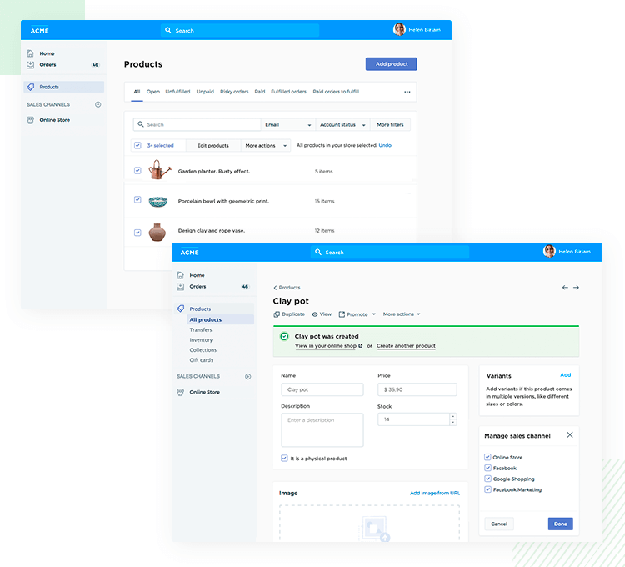Click the Duplicate icon for Clay pot
This screenshot has height=567, width=625.
277,314
